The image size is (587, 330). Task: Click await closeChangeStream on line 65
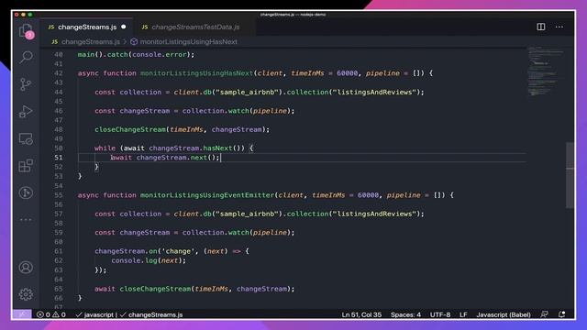143,289
